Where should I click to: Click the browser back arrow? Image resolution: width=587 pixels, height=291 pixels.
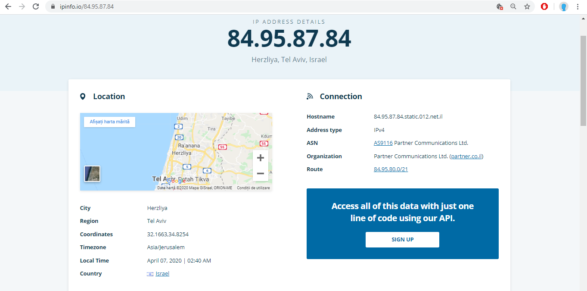click(8, 6)
